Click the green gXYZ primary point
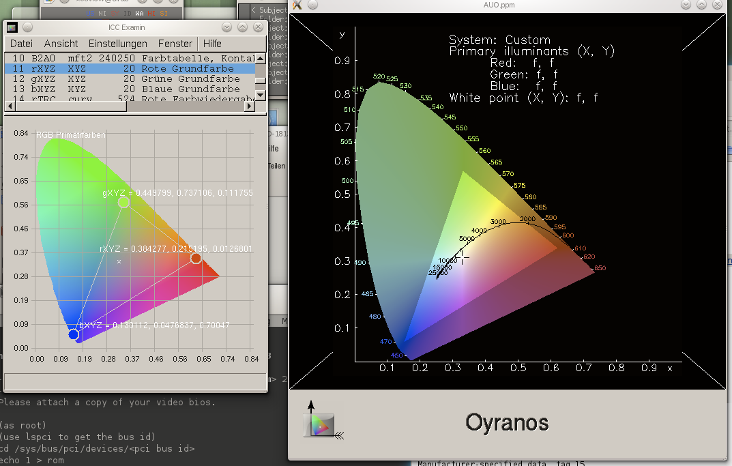The width and height of the screenshot is (732, 466). click(x=123, y=203)
